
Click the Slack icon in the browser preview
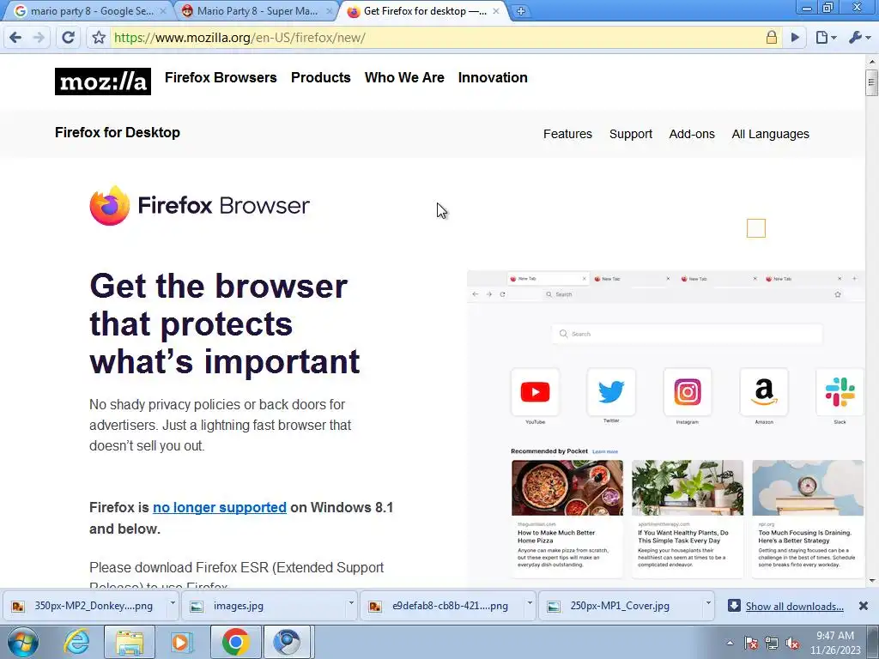(840, 391)
